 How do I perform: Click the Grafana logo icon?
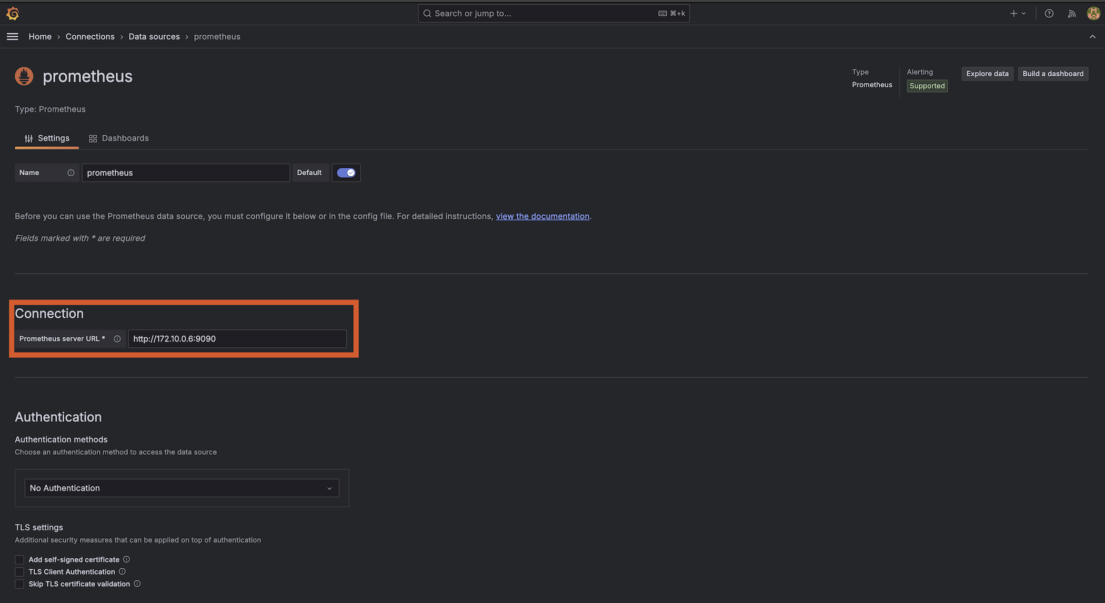[13, 14]
